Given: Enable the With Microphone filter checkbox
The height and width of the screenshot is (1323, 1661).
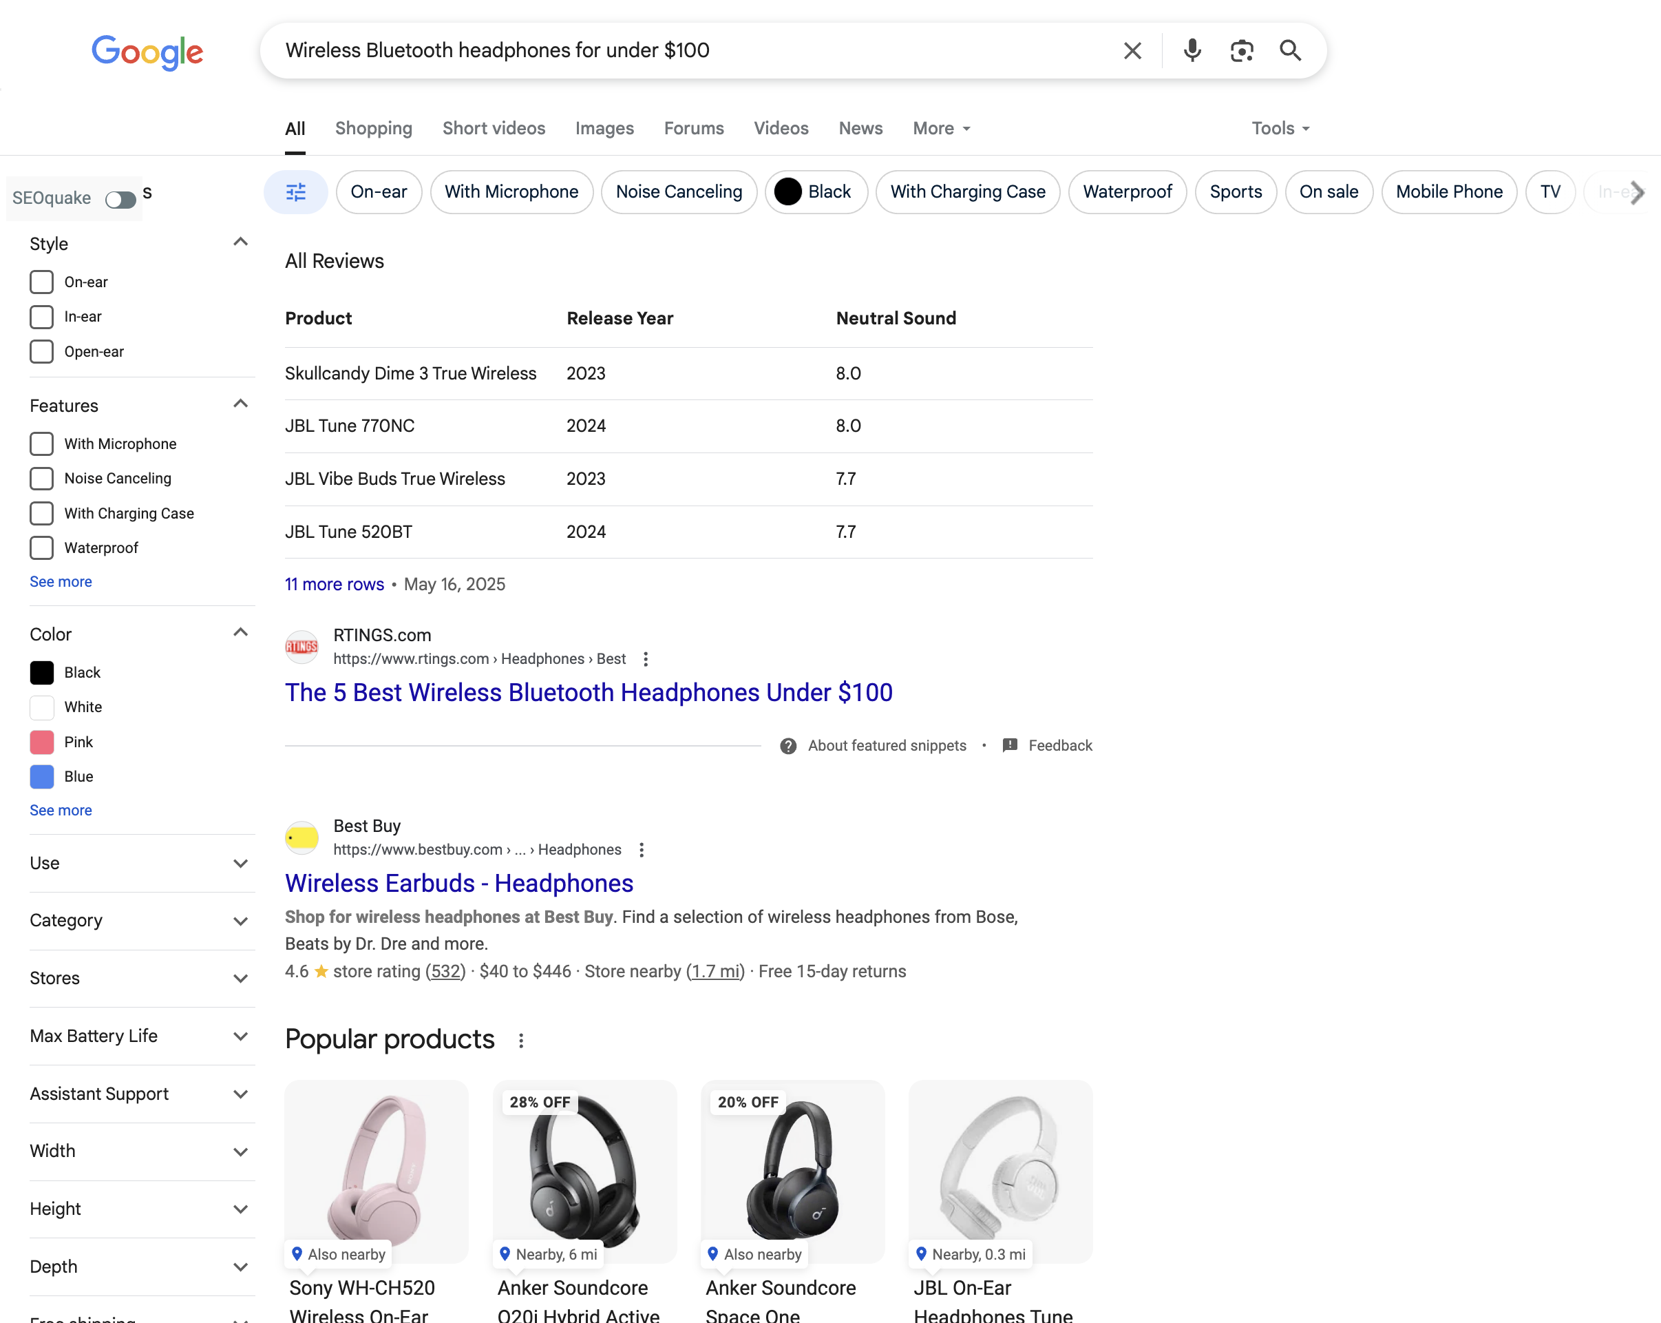Looking at the screenshot, I should click(41, 444).
